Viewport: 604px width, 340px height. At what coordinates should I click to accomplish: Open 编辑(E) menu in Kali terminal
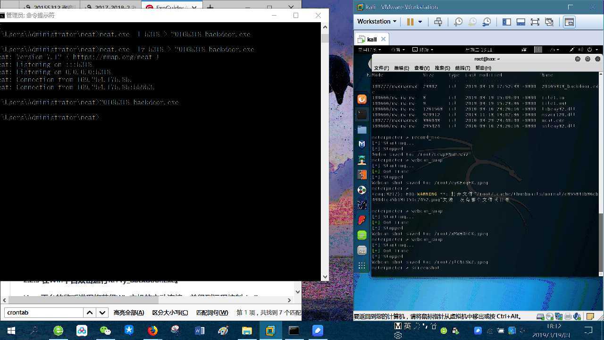[402, 68]
